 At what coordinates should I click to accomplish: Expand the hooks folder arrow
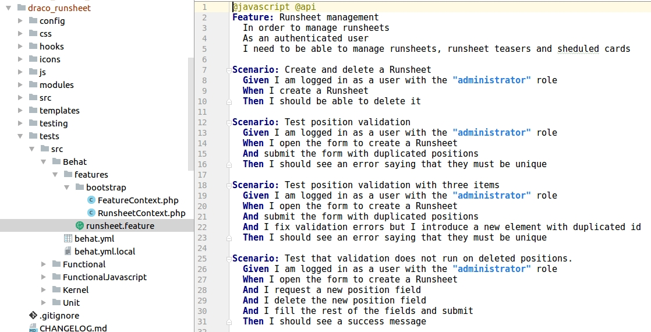pyautogui.click(x=20, y=46)
